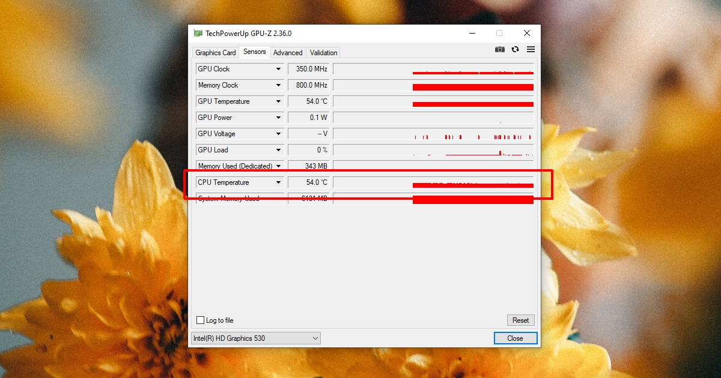Click the GPU Load history graph
The height and width of the screenshot is (378, 721).
coord(433,150)
